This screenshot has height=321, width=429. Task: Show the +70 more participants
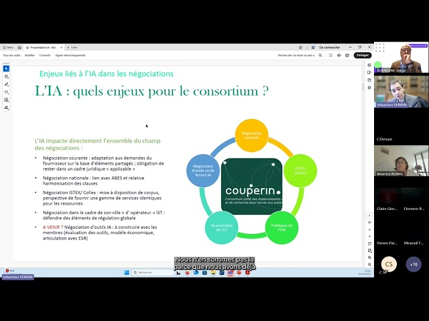414,264
